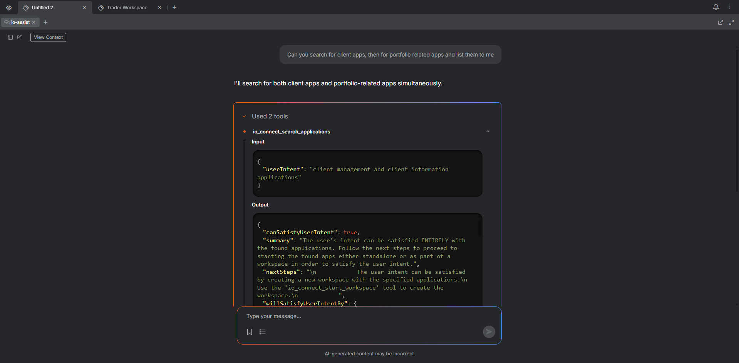Image resolution: width=739 pixels, height=363 pixels.
Task: Click the Output JSON code block
Action: (367, 260)
